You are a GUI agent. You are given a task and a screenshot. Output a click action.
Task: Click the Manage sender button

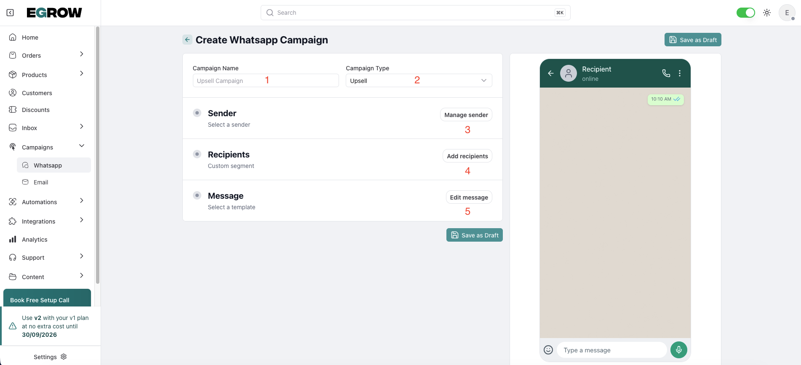[x=466, y=115]
